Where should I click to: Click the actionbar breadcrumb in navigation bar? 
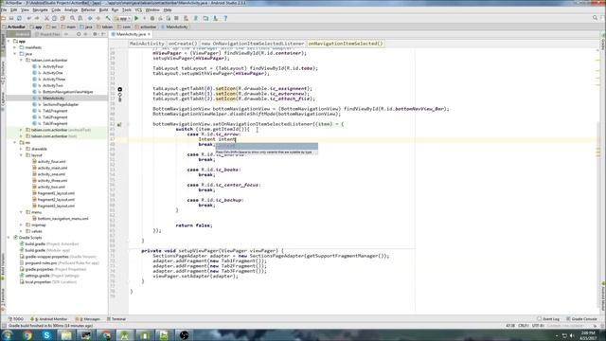(x=146, y=27)
